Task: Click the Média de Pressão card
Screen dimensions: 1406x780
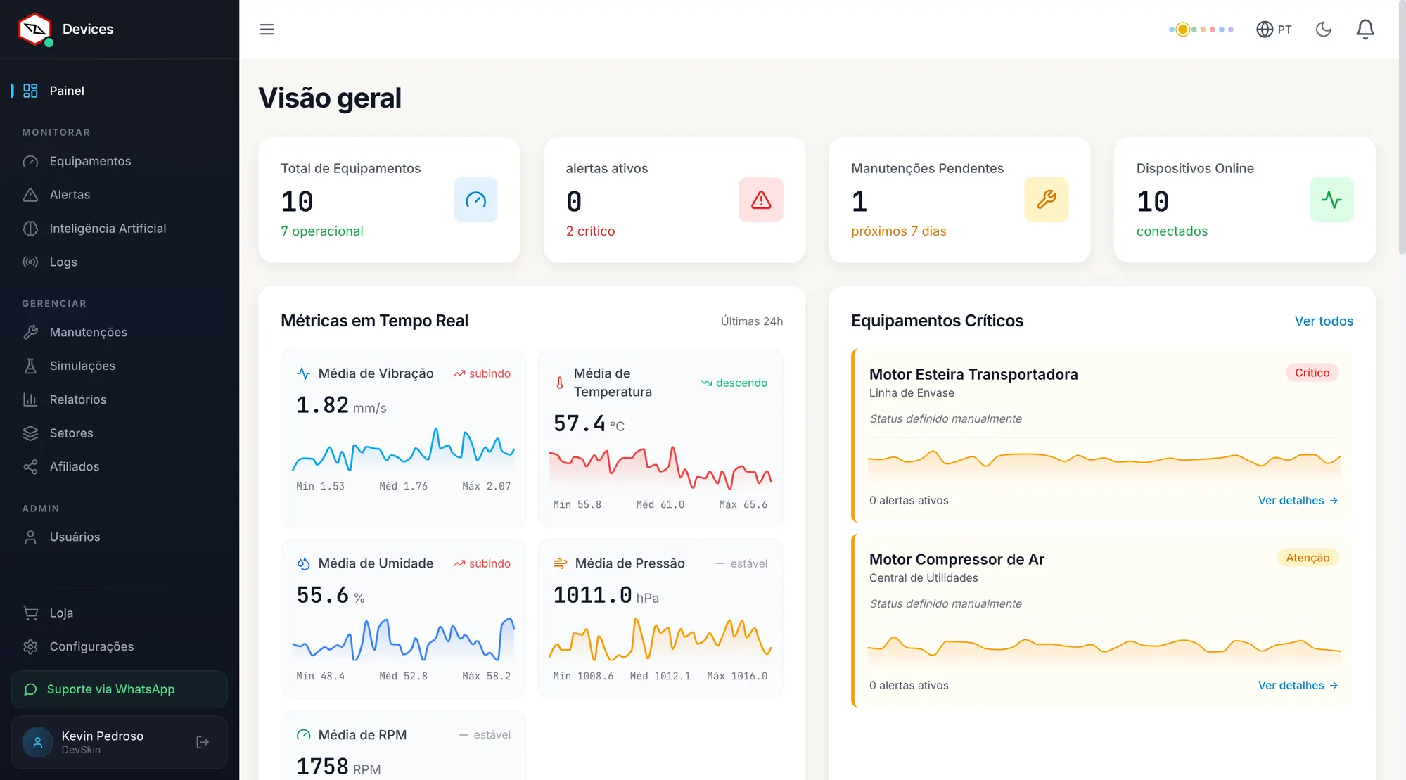Action: (660, 619)
